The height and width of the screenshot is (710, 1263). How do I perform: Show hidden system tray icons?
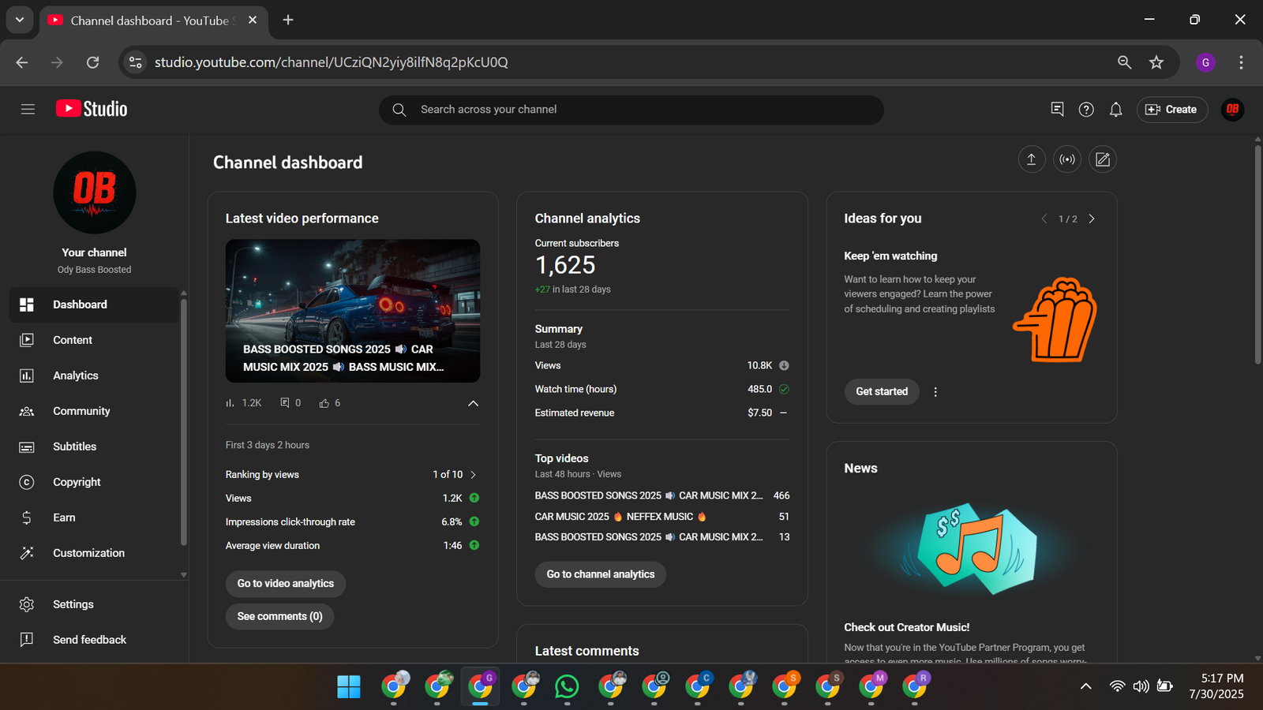(x=1086, y=686)
